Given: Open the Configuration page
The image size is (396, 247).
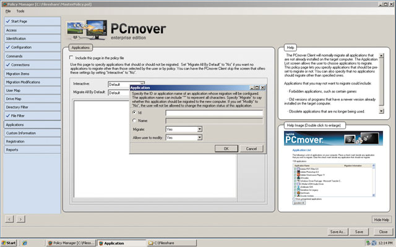Looking at the screenshot, I should [x=32, y=48].
